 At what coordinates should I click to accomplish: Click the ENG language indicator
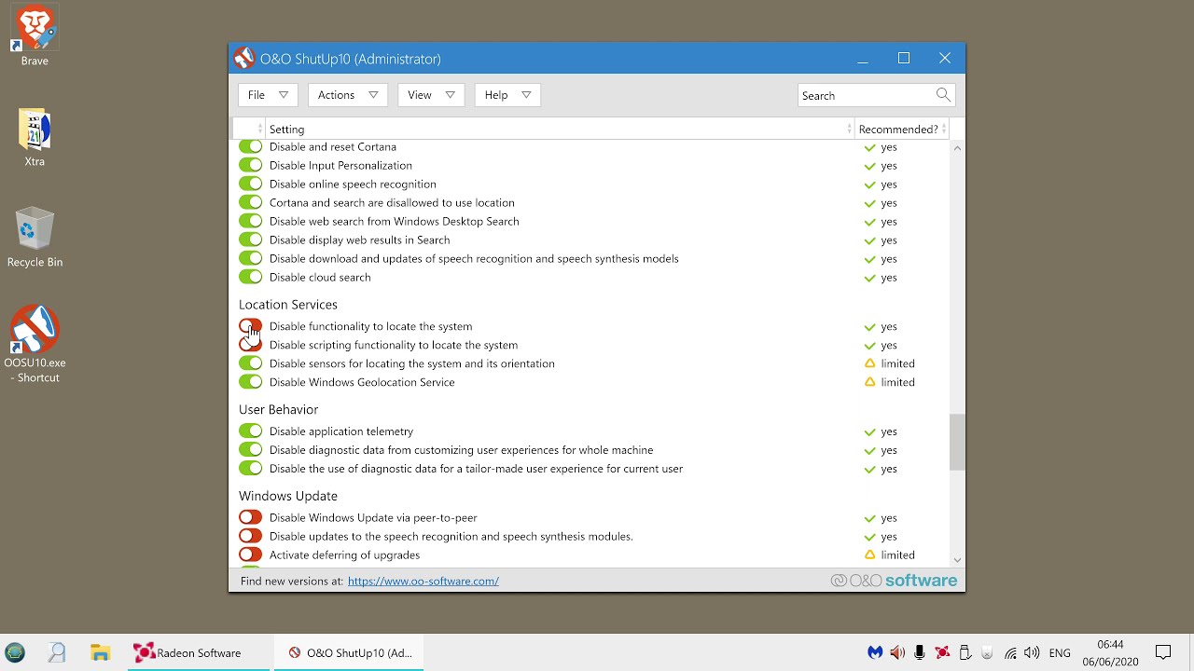(1060, 652)
